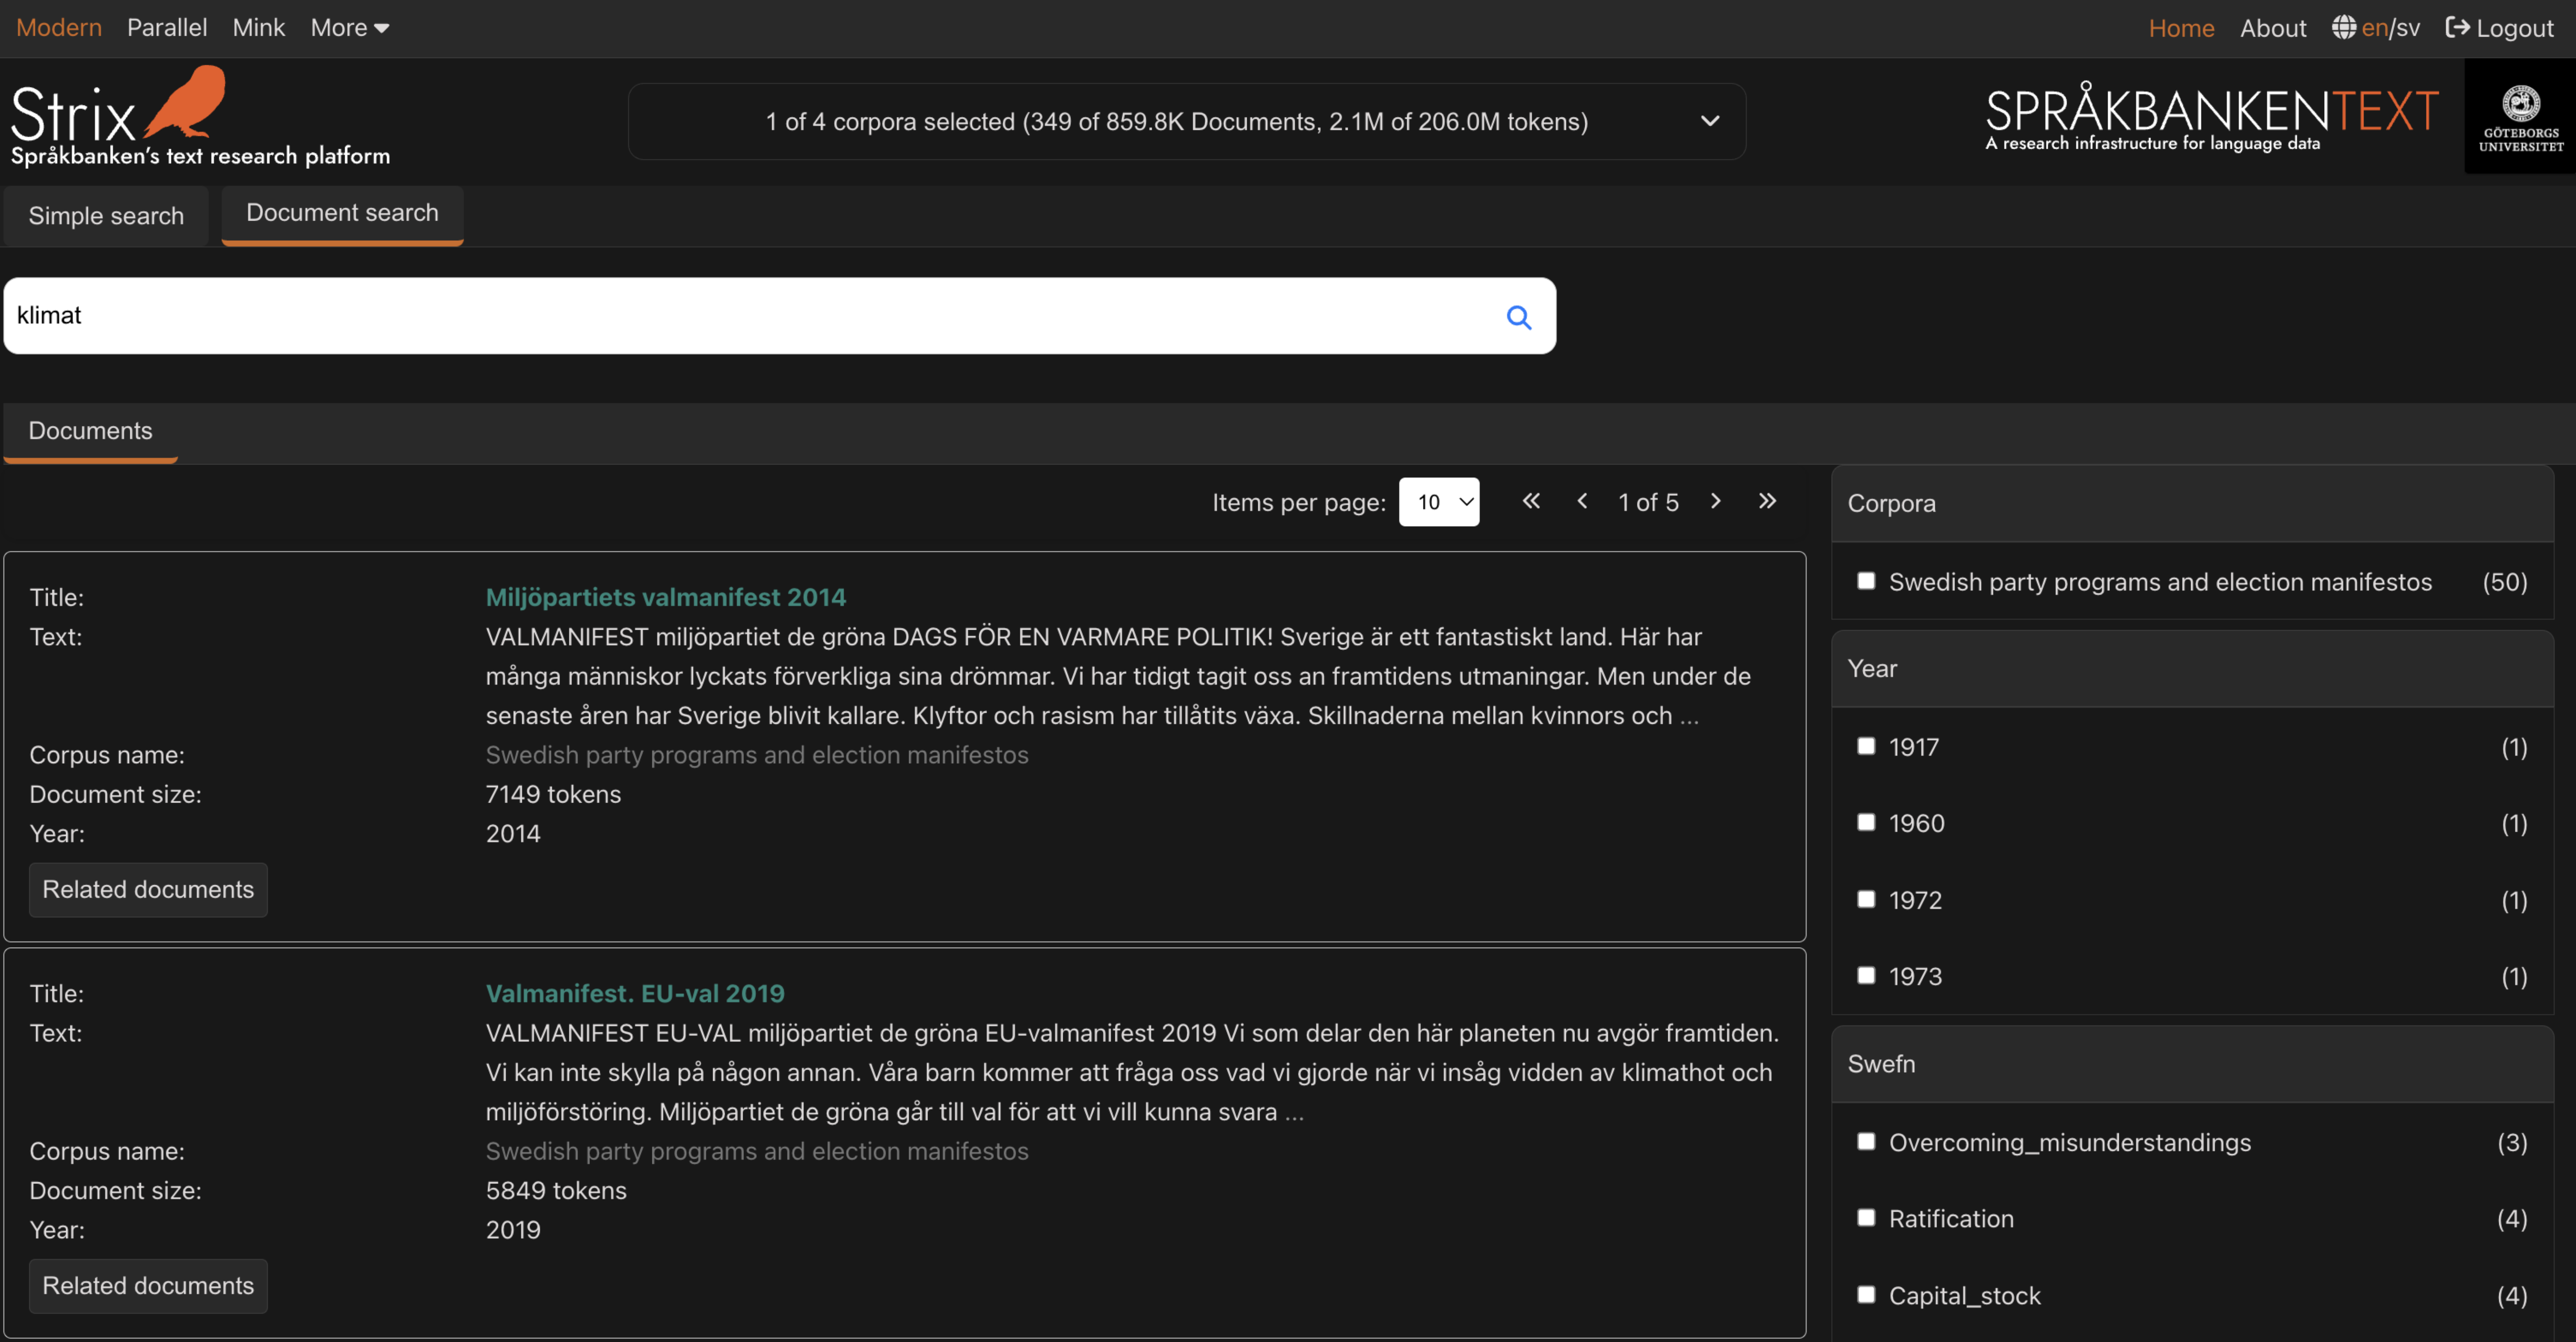The image size is (2576, 1342).
Task: Go to the first results page
Action: [1530, 501]
